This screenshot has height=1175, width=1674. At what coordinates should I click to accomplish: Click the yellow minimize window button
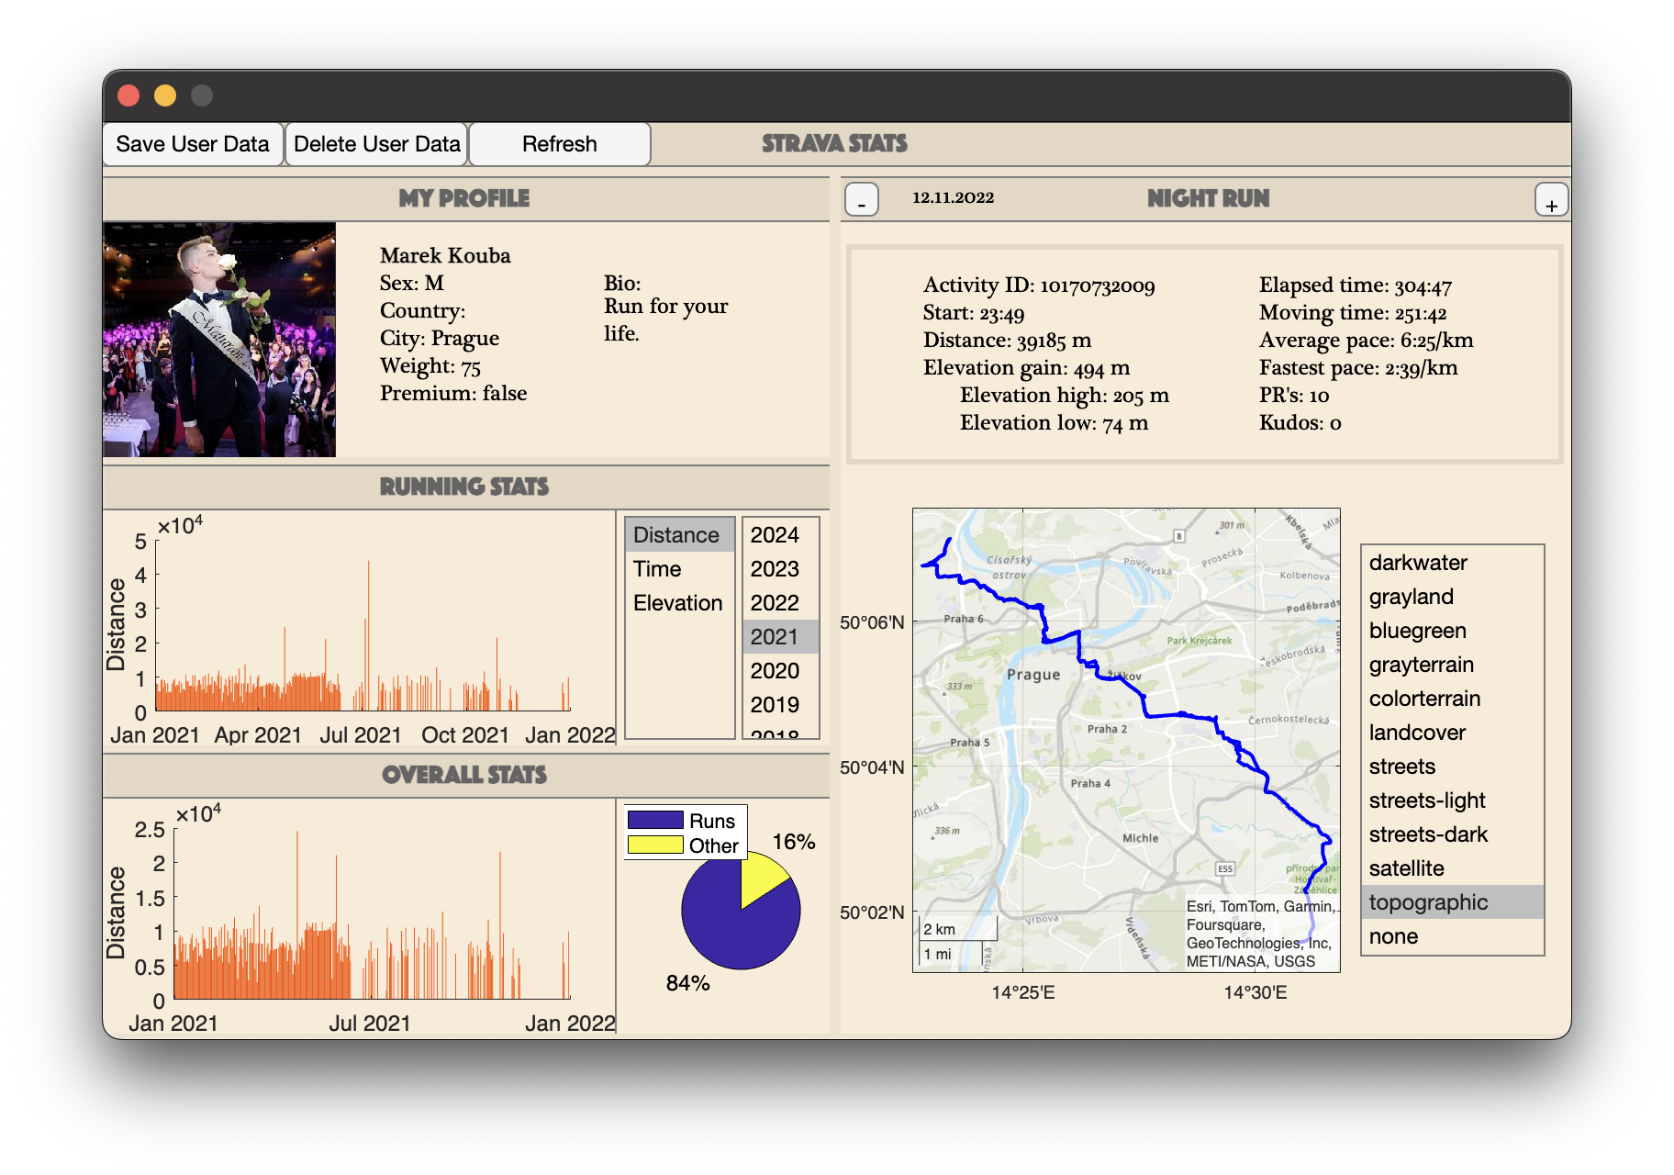coord(165,95)
